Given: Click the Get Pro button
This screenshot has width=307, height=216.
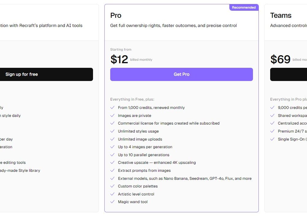Looking at the screenshot, I should click(x=181, y=74).
